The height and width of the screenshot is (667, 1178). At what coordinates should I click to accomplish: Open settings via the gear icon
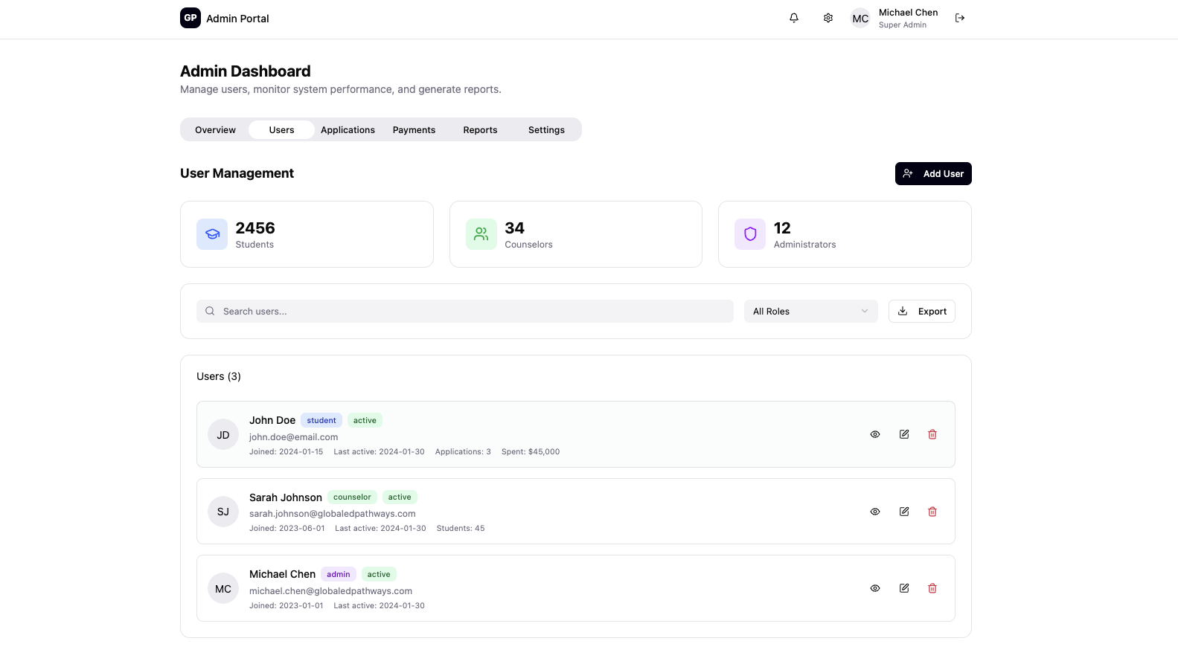828,18
